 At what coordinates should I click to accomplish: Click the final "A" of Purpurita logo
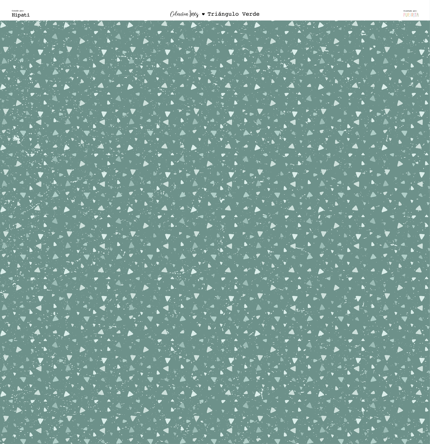coord(418,15)
